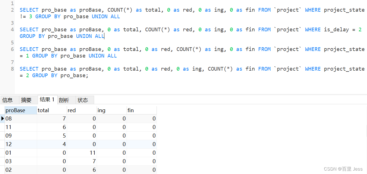Image resolution: width=367 pixels, height=174 pixels.
Task: Click the fin column header
Action: point(142,110)
